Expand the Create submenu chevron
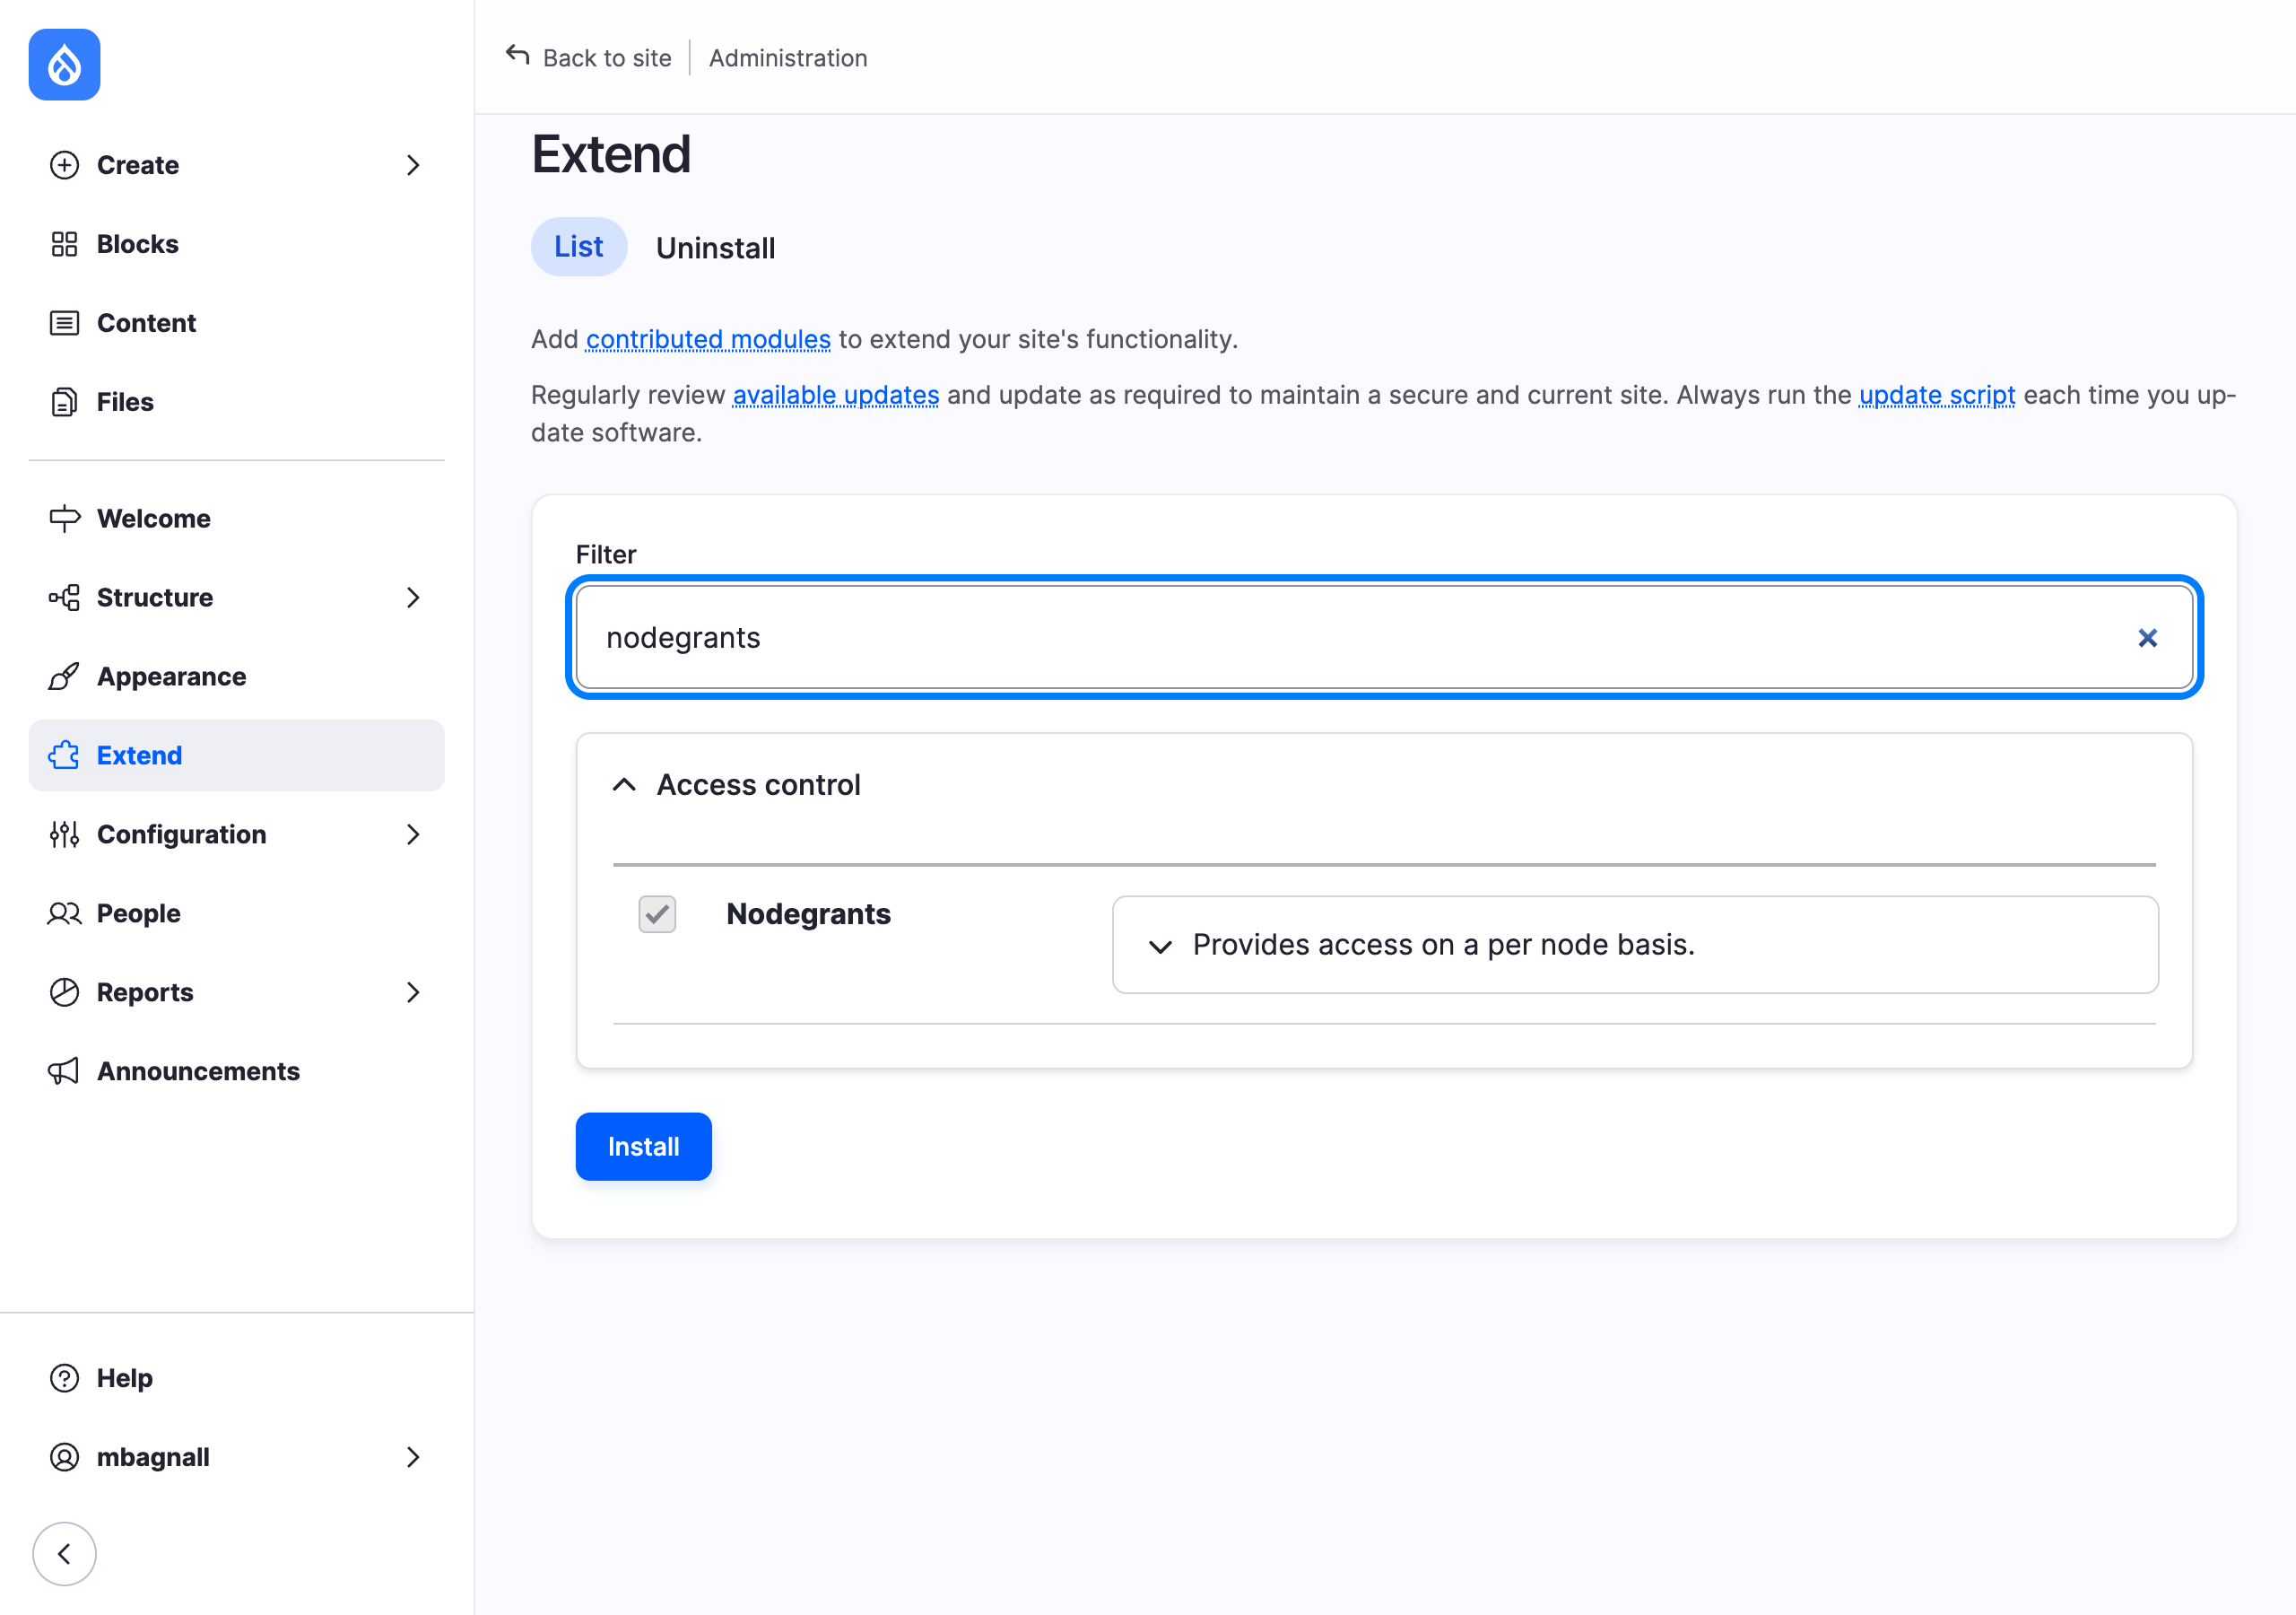 point(413,165)
